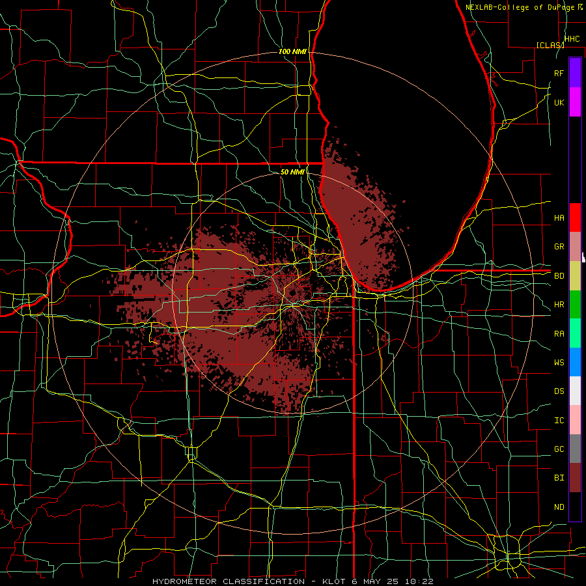The image size is (586, 586).
Task: Click the IC legend label
Action: coord(559,421)
